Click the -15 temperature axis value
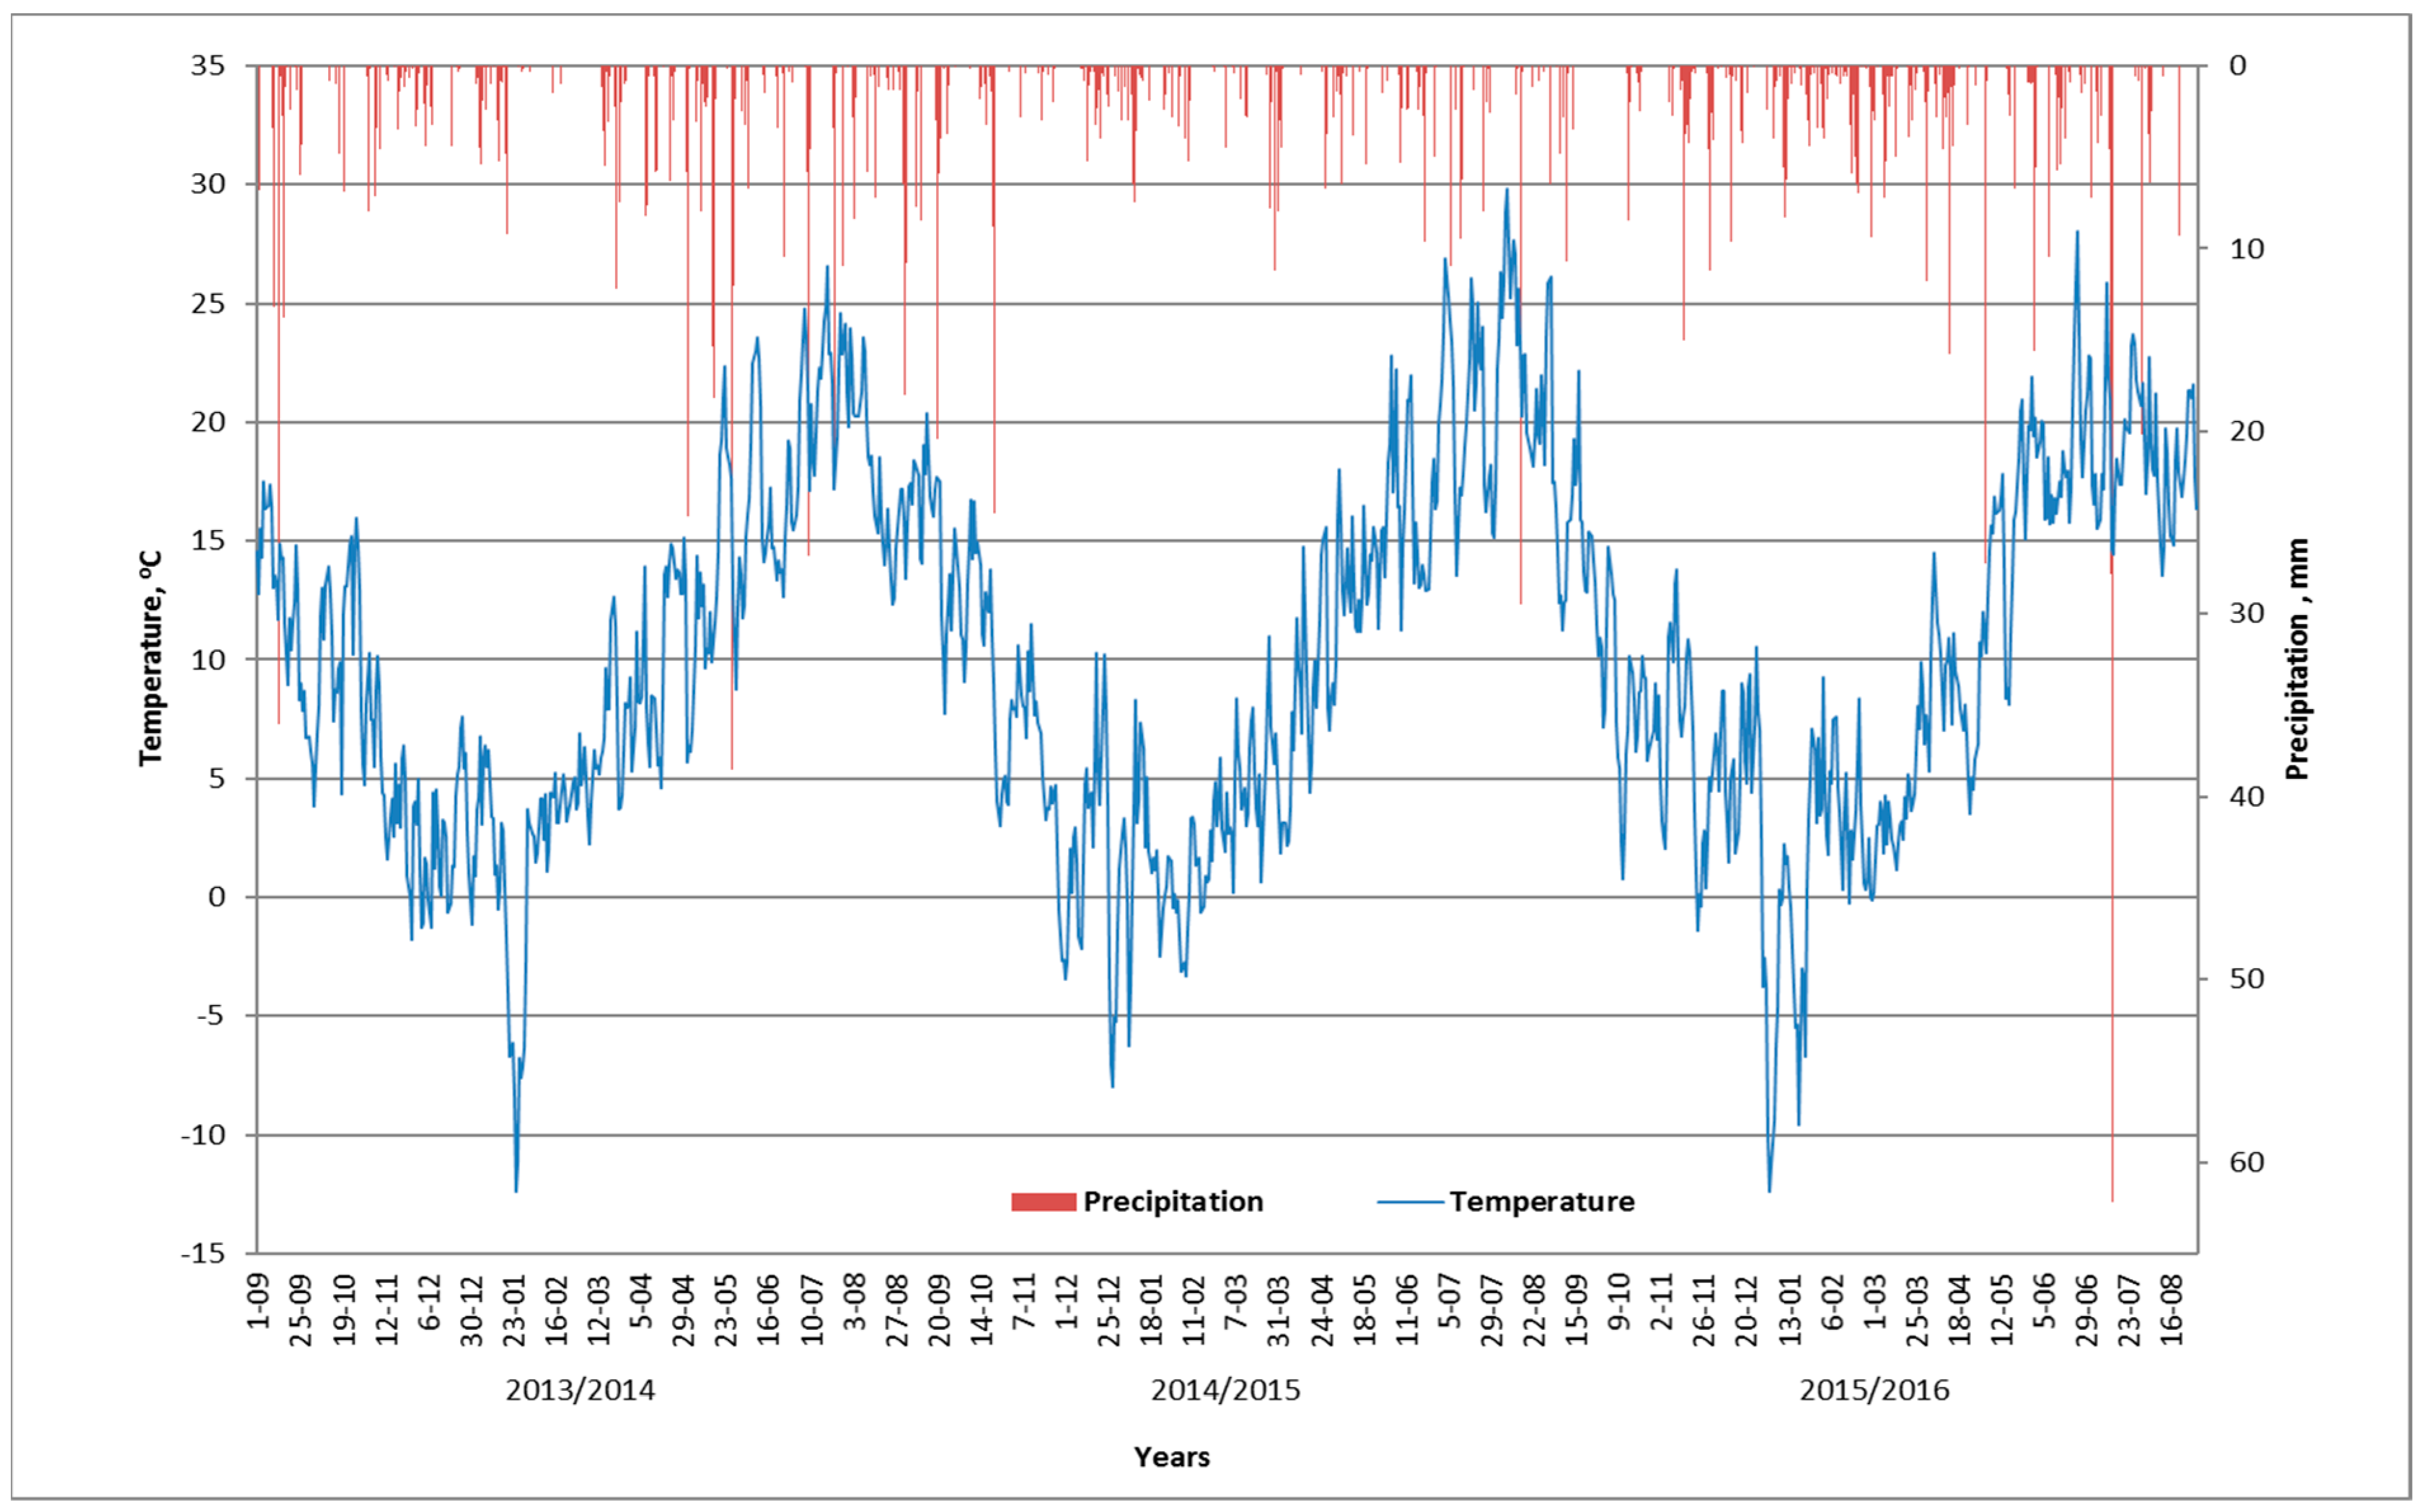 (x=203, y=1253)
